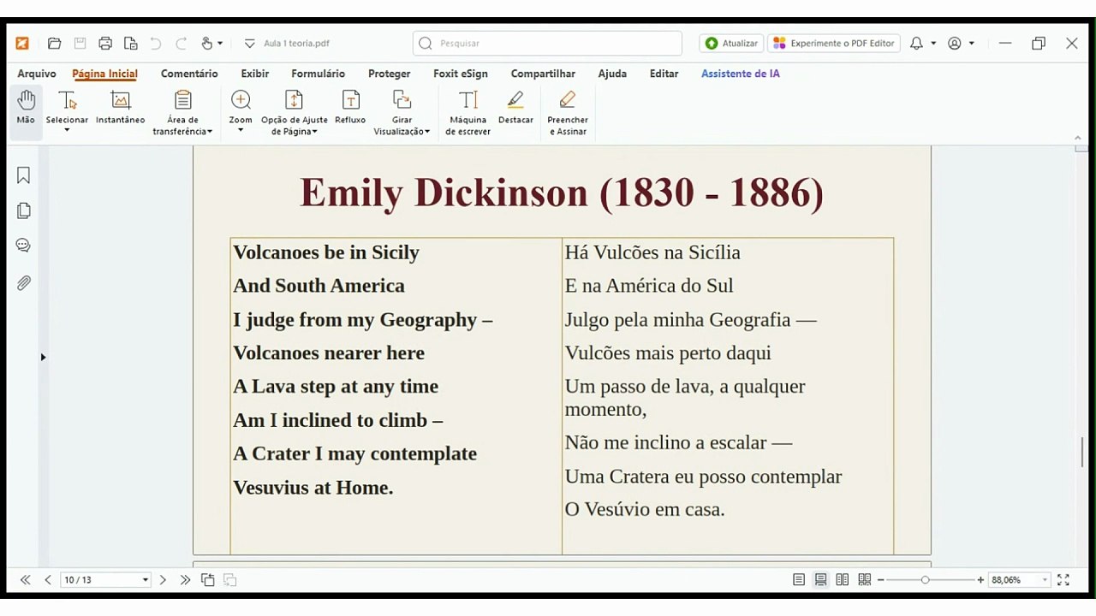The width and height of the screenshot is (1096, 616).
Task: Switch to continuous facing view mode
Action: (865, 580)
